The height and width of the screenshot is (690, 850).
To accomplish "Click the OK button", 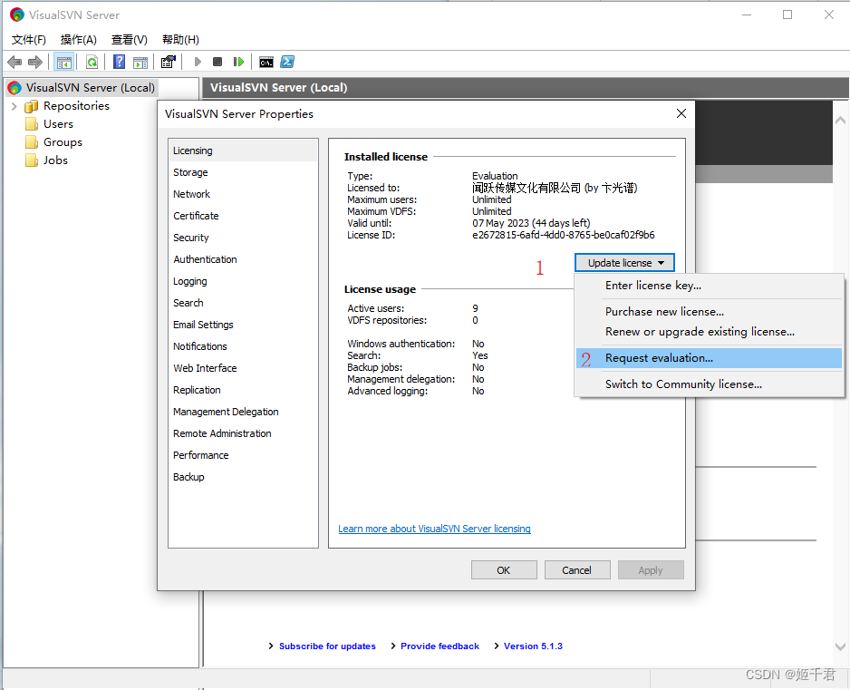I will point(504,570).
